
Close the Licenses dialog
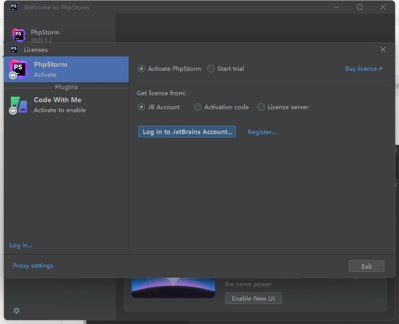coord(383,49)
